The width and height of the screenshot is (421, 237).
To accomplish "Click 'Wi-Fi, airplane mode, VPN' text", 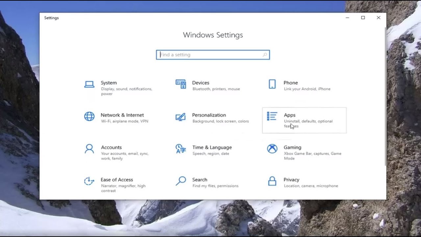I will tap(125, 121).
